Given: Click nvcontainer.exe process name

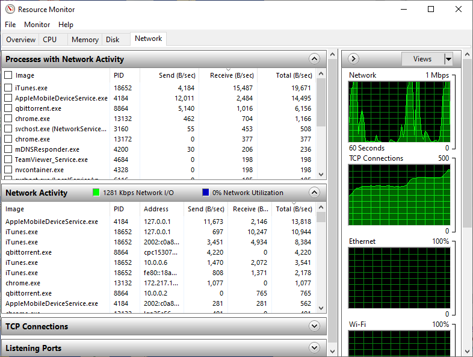Looking at the screenshot, I should pos(39,170).
